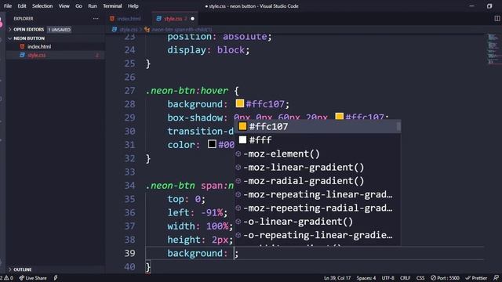The width and height of the screenshot is (502, 282).
Task: Click style.css in the breadcrumb path
Action: [129, 30]
